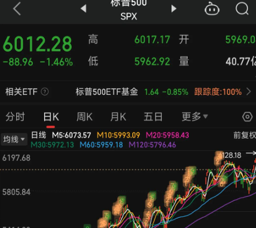Tap the ETF change -0.85%
This screenshot has width=256, height=228.
coord(175,92)
